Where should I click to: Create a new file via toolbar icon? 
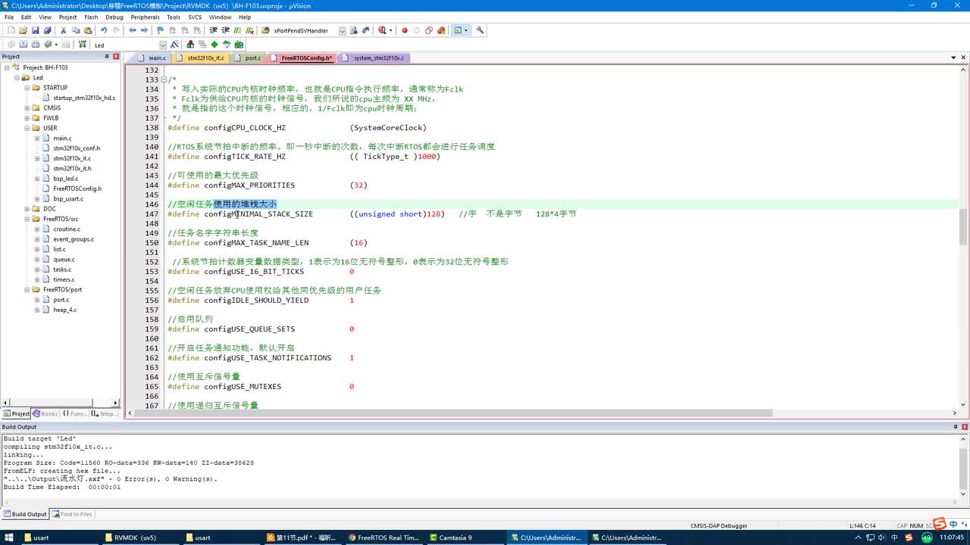(x=11, y=30)
